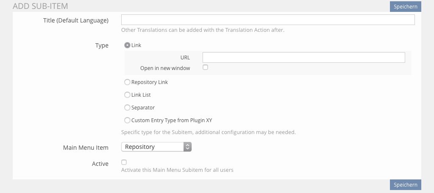Click the Type field label

pyautogui.click(x=102, y=46)
